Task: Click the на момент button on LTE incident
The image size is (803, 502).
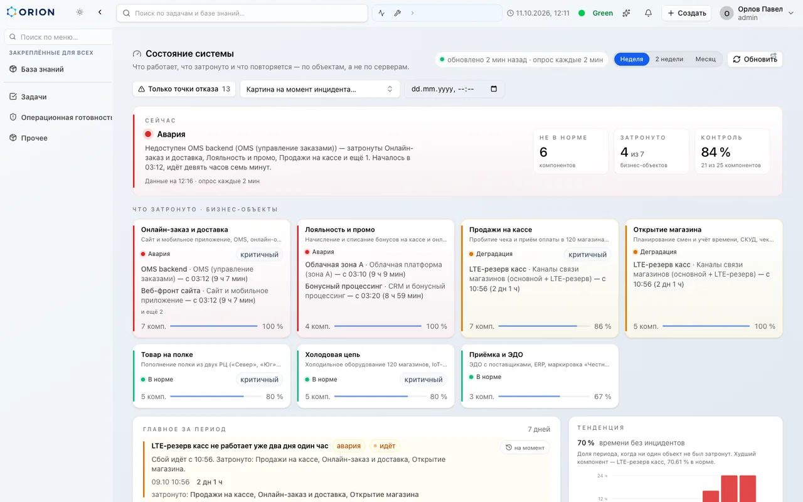Action: pos(525,447)
